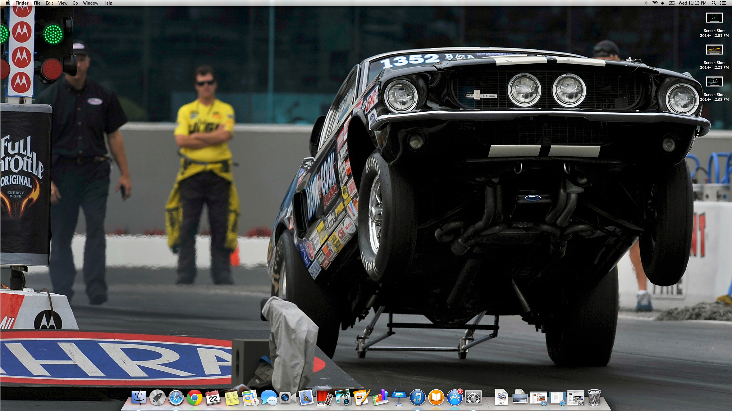Launch Launchpad rocket icon

157,397
